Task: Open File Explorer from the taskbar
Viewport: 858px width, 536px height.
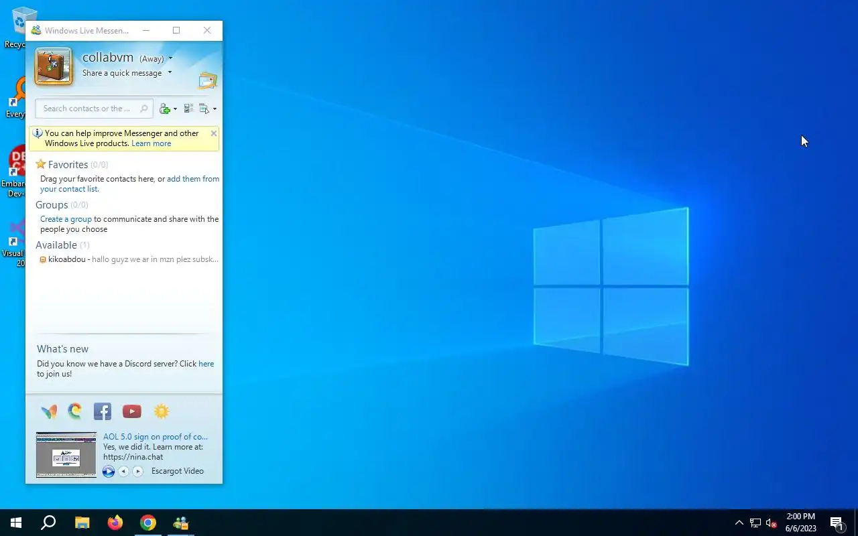Action: [82, 523]
